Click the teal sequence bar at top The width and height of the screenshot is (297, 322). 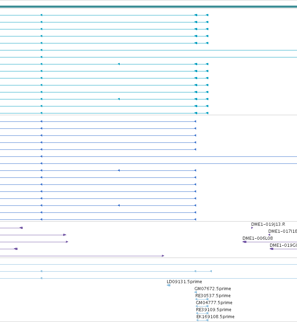point(149,7)
